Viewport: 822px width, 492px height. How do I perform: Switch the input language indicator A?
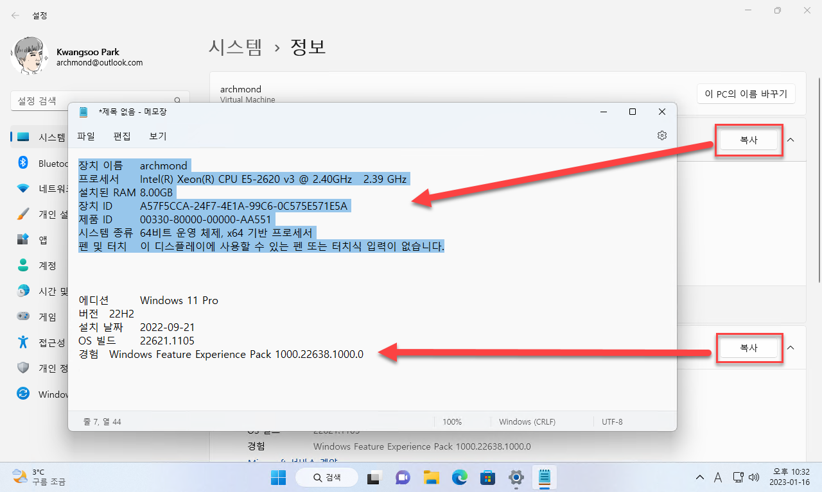(x=718, y=477)
